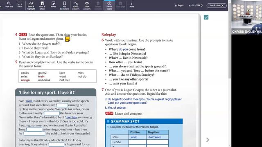Click the word 'cooks' in verb box
262x147 pixels.
pyautogui.click(x=25, y=73)
